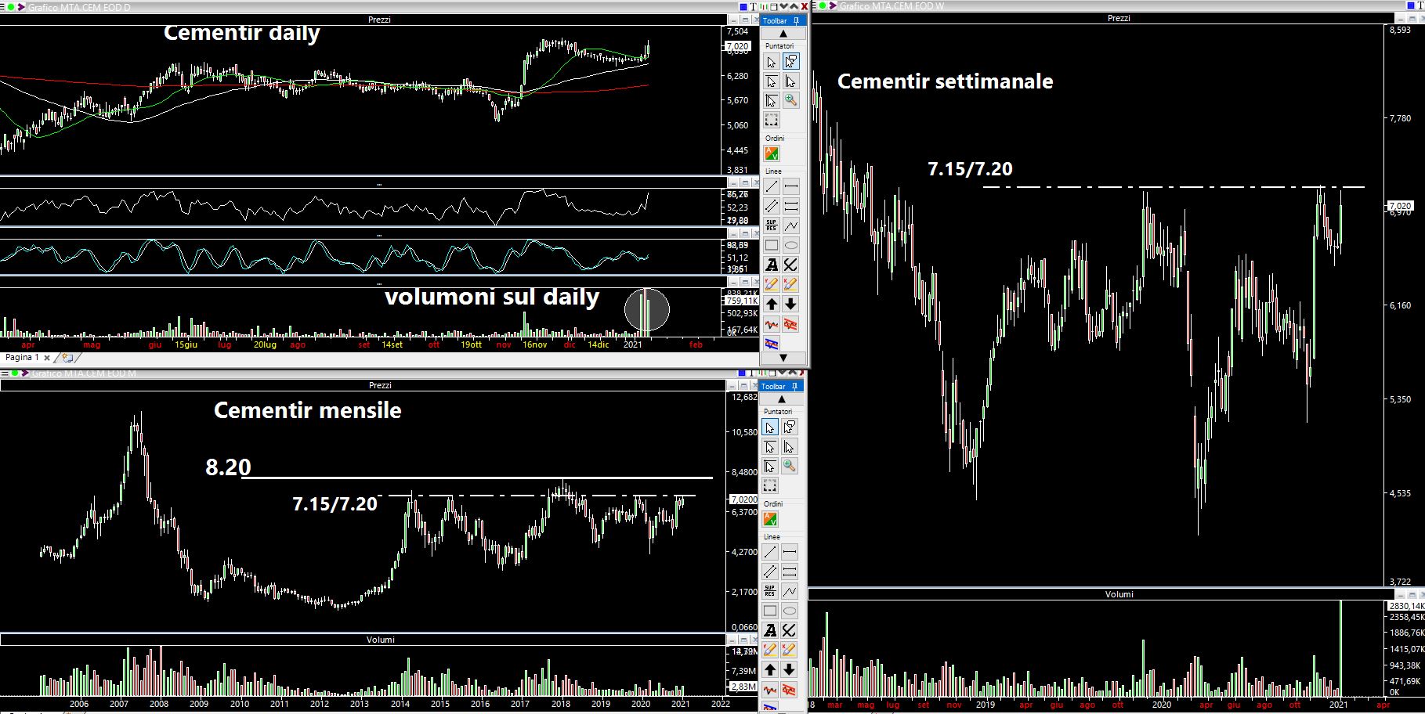Image resolution: width=1425 pixels, height=714 pixels.
Task: Pick vertical-line pointer in daily toolbar
Action: (x=790, y=81)
